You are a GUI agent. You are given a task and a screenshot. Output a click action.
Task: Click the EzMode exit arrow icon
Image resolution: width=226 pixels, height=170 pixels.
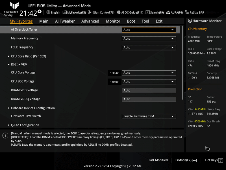pos(194,160)
